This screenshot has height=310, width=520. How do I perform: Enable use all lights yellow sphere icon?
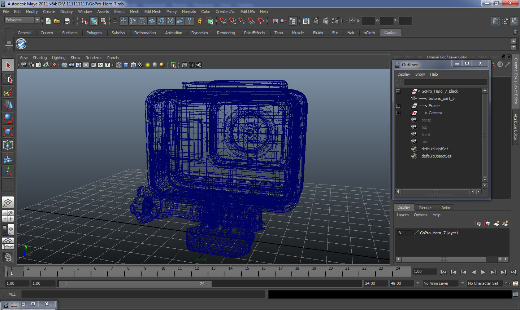point(148,65)
